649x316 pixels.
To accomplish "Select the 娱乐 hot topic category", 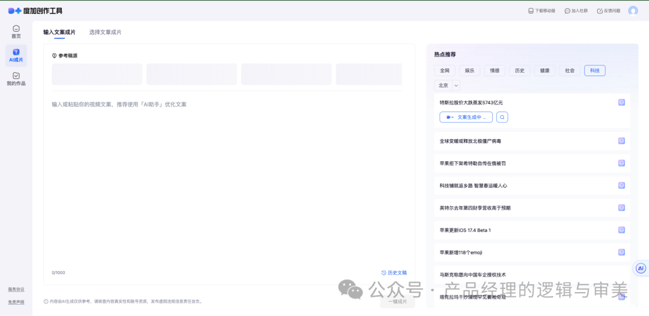I will [x=470, y=71].
